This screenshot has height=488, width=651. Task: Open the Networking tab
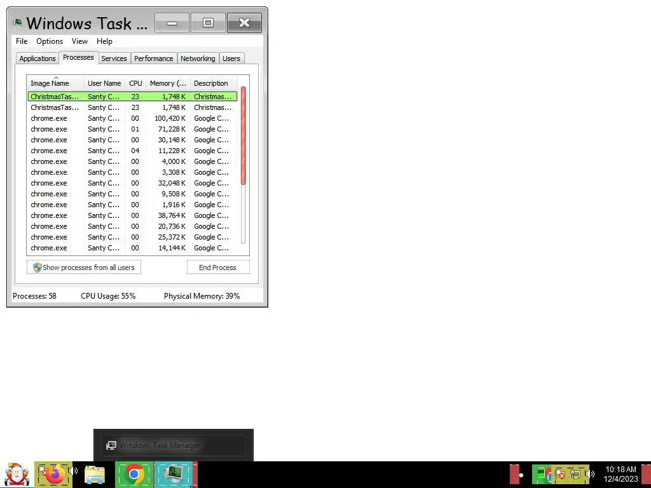[x=198, y=58]
